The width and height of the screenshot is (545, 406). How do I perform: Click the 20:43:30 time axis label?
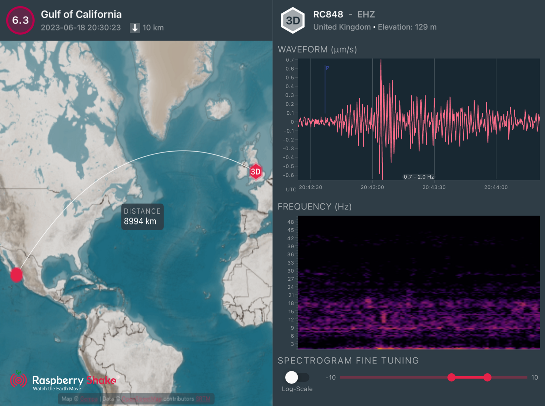434,187
